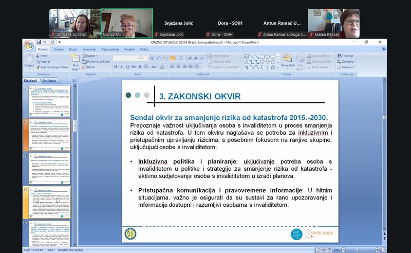Click the Office button logo
The width and height of the screenshot is (411, 253).
coord(28,45)
